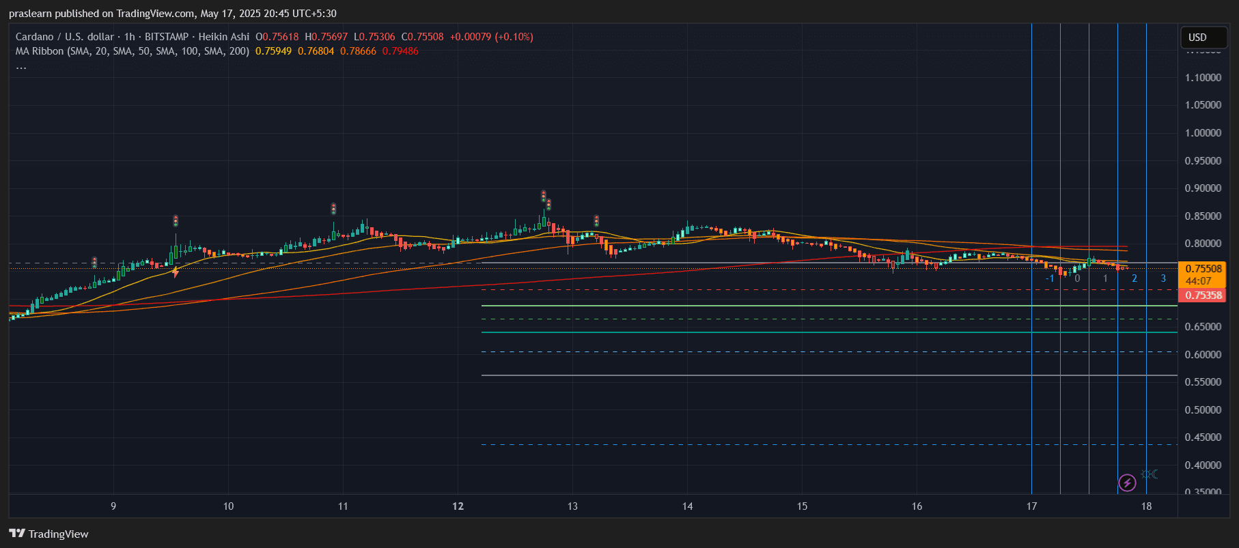This screenshot has width=1239, height=548.
Task: Click the yellow SMA 20 value 0.75949
Action: [273, 51]
